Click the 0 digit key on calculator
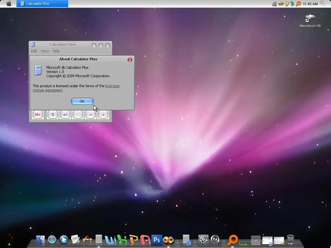331x248 pixels. (x=53, y=115)
